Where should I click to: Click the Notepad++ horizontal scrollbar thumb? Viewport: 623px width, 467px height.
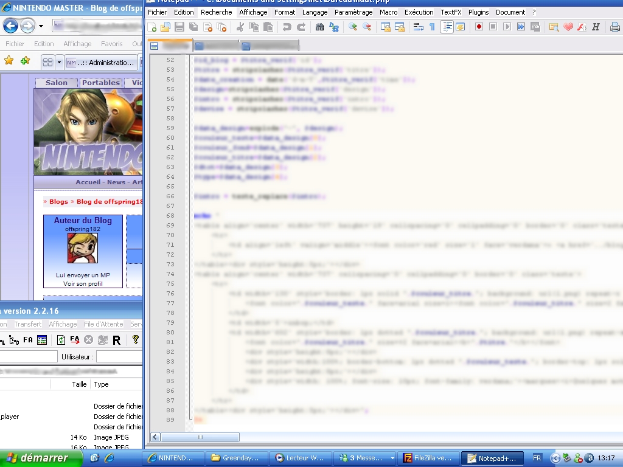pos(200,437)
